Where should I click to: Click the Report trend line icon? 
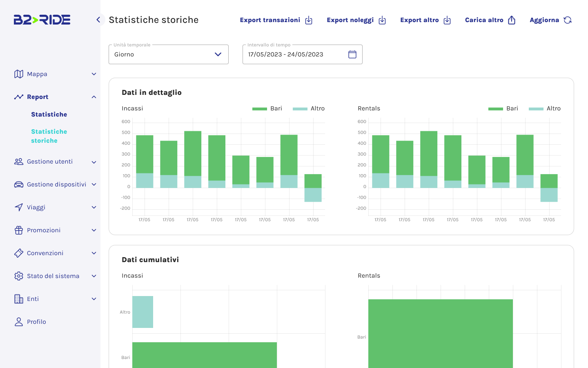click(19, 97)
